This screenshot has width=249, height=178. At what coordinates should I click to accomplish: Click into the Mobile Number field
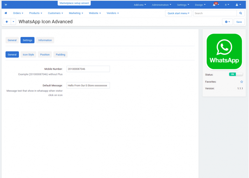click(x=88, y=69)
